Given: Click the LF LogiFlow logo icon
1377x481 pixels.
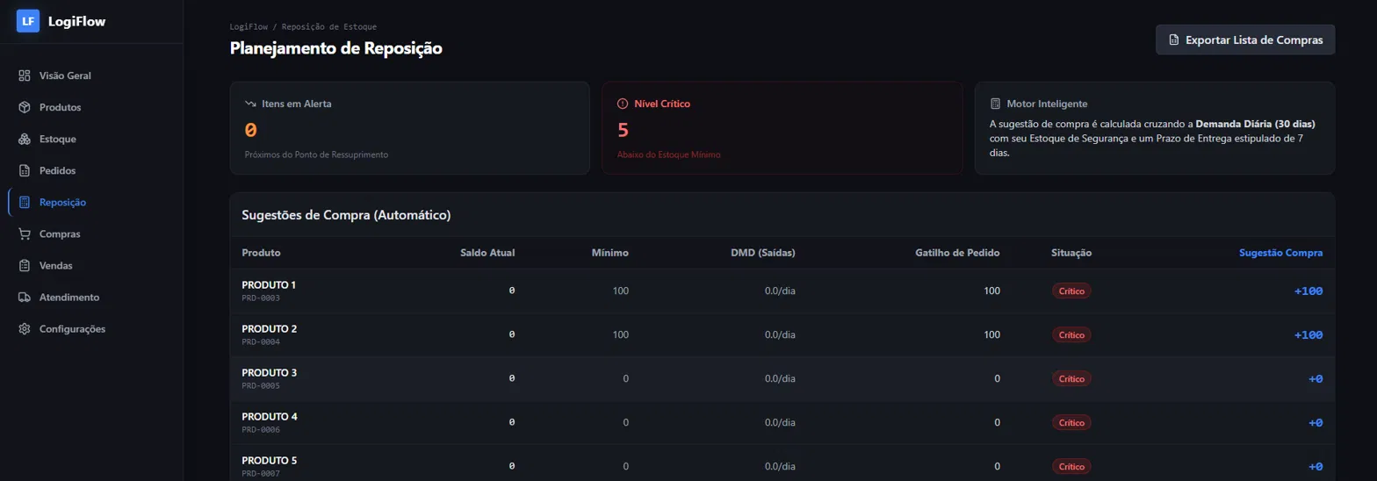Looking at the screenshot, I should tap(28, 21).
